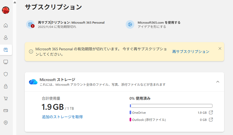Screen dimensions: 233x135
Task: Click the 合計使用量 label
Action: tap(51, 98)
